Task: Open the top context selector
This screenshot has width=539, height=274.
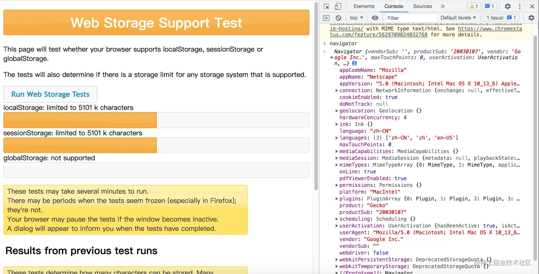Action: 356,18
